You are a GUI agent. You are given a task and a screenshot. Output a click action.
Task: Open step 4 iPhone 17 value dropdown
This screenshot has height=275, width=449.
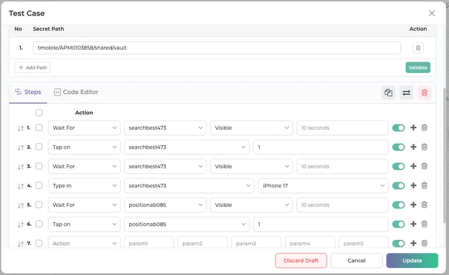point(323,186)
